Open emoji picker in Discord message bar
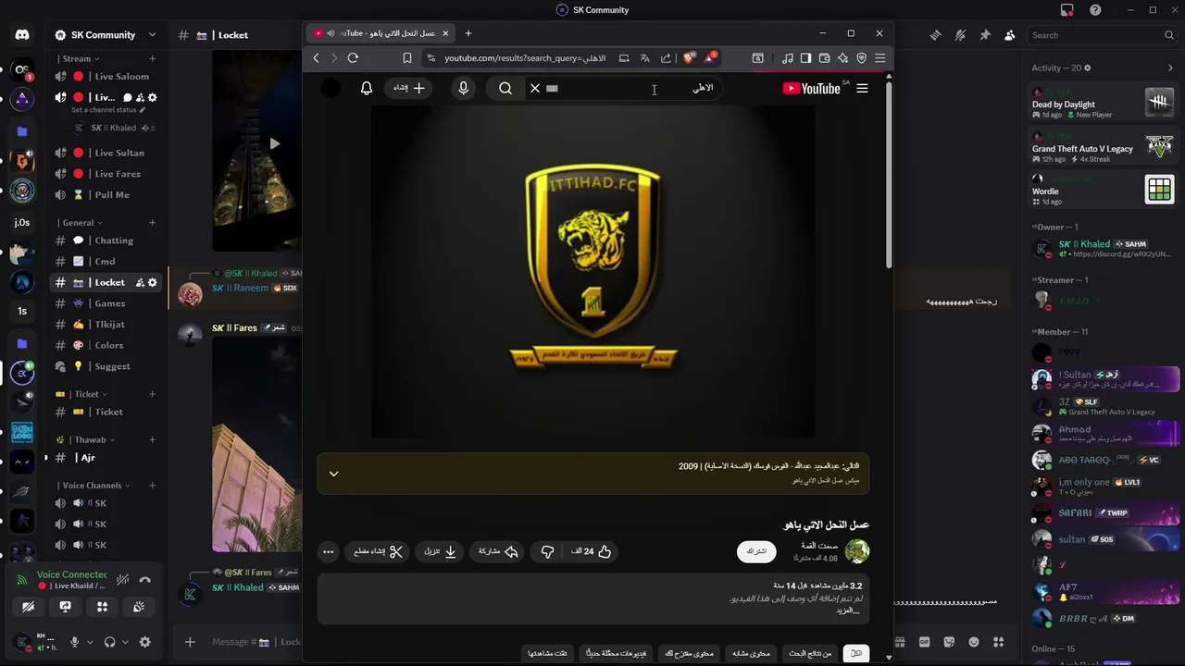1185x666 pixels. tap(974, 642)
